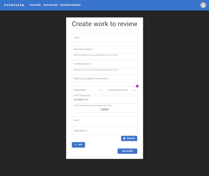Screen dimensions: 209x176
Task: Submit the form with Add Work button
Action: click(127, 151)
